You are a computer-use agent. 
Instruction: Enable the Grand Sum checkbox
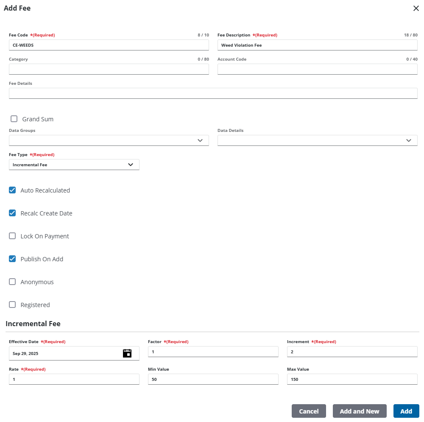14,119
